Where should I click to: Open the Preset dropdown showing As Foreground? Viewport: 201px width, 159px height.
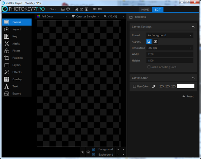[170, 35]
